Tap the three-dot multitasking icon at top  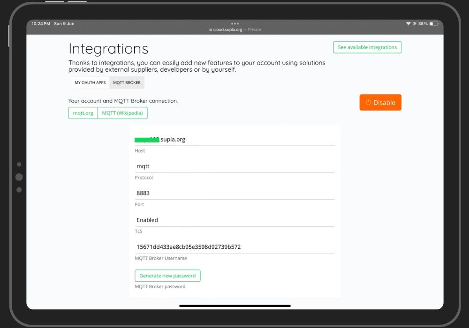pos(235,23)
